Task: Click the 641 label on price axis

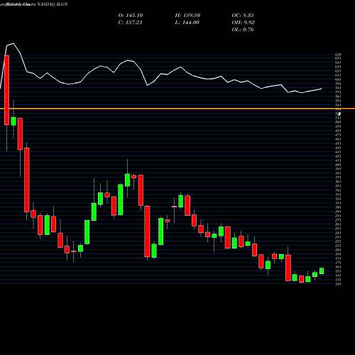Action: click(338, 62)
